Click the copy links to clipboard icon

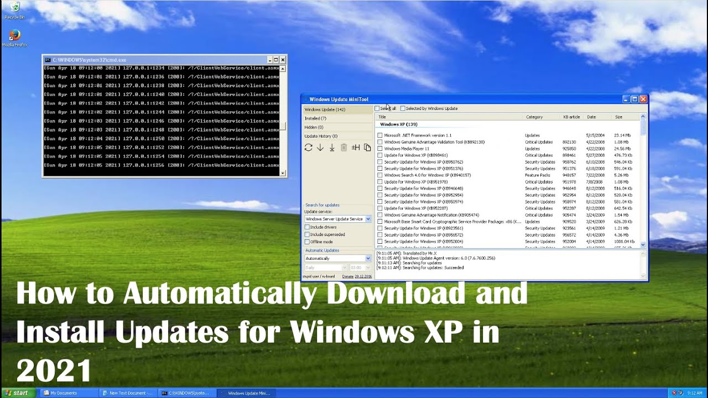pos(367,148)
